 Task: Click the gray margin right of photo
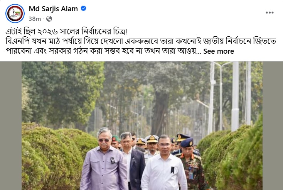[x=273, y=126]
